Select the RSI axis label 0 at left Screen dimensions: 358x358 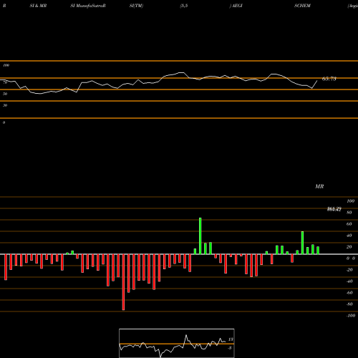pyautogui.click(x=4, y=122)
